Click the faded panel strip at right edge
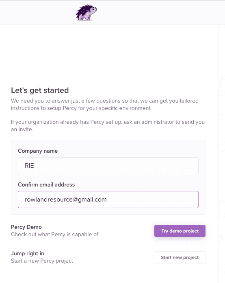The image size is (225, 283). [x=222, y=154]
